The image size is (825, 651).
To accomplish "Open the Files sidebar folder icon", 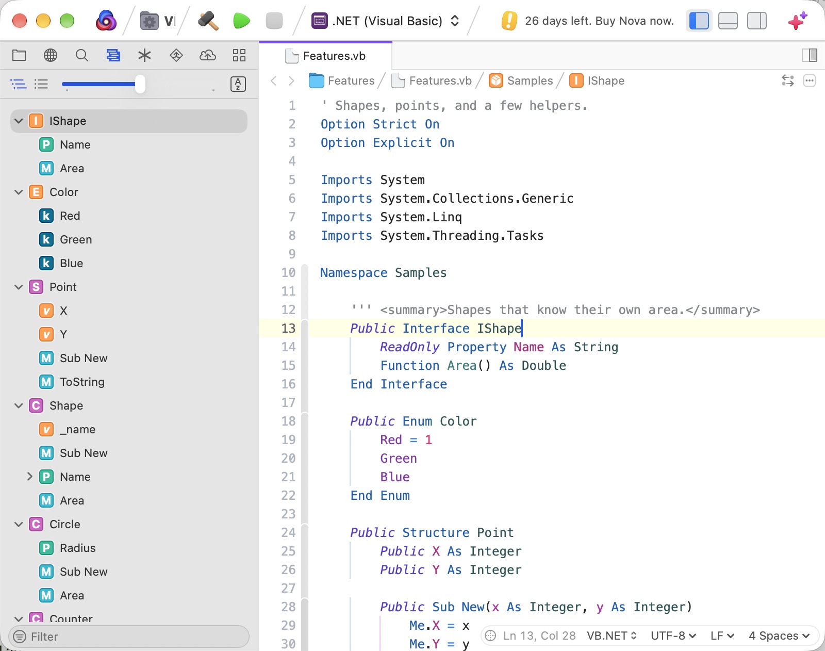I will tap(19, 55).
